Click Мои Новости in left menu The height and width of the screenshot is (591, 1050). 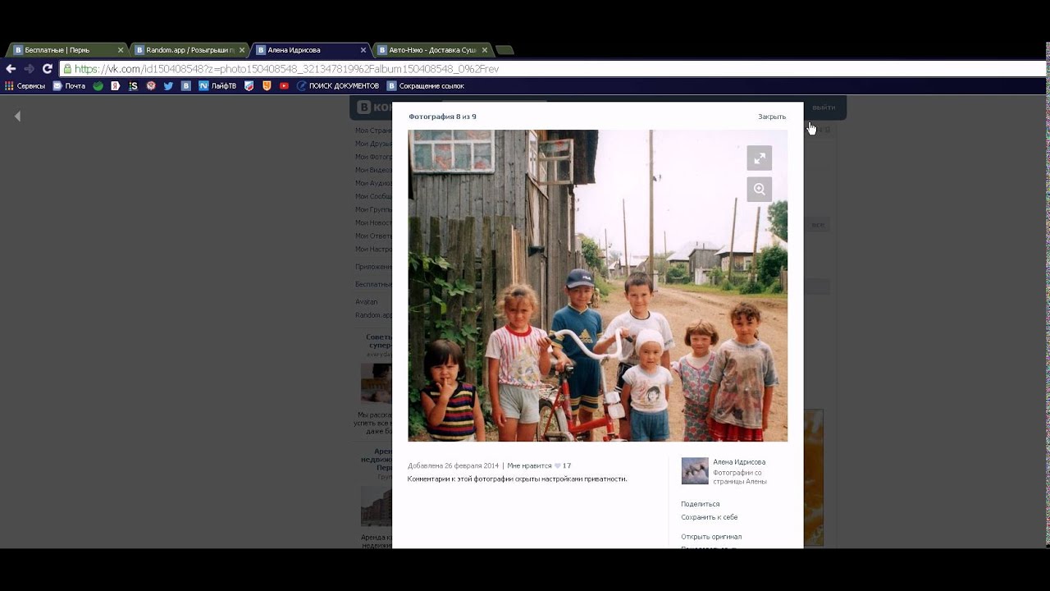[373, 222]
